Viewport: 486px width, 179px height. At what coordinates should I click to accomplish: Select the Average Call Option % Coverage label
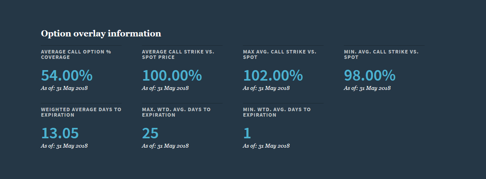[76, 54]
